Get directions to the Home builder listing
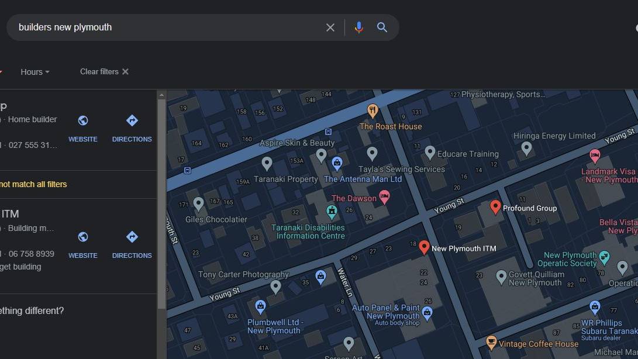Screen dimensions: 638x359 pyautogui.click(x=132, y=129)
